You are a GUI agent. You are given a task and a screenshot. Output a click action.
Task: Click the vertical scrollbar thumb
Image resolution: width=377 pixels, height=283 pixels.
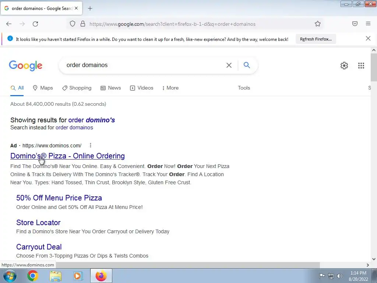[374, 67]
